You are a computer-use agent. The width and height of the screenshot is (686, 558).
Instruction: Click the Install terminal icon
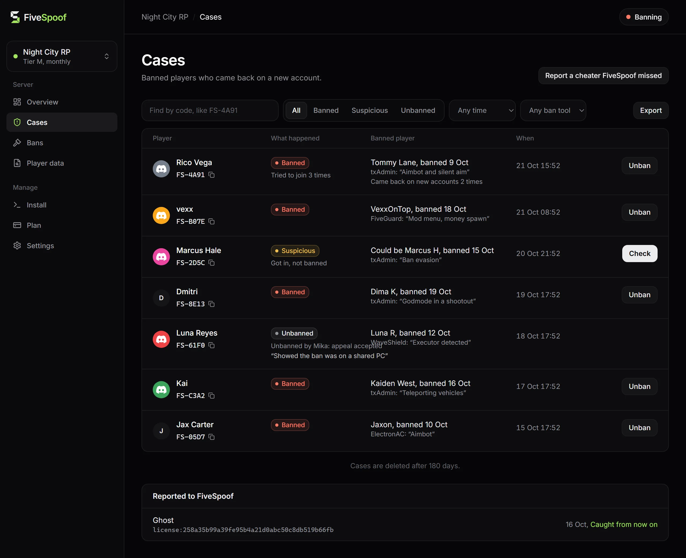coord(17,205)
